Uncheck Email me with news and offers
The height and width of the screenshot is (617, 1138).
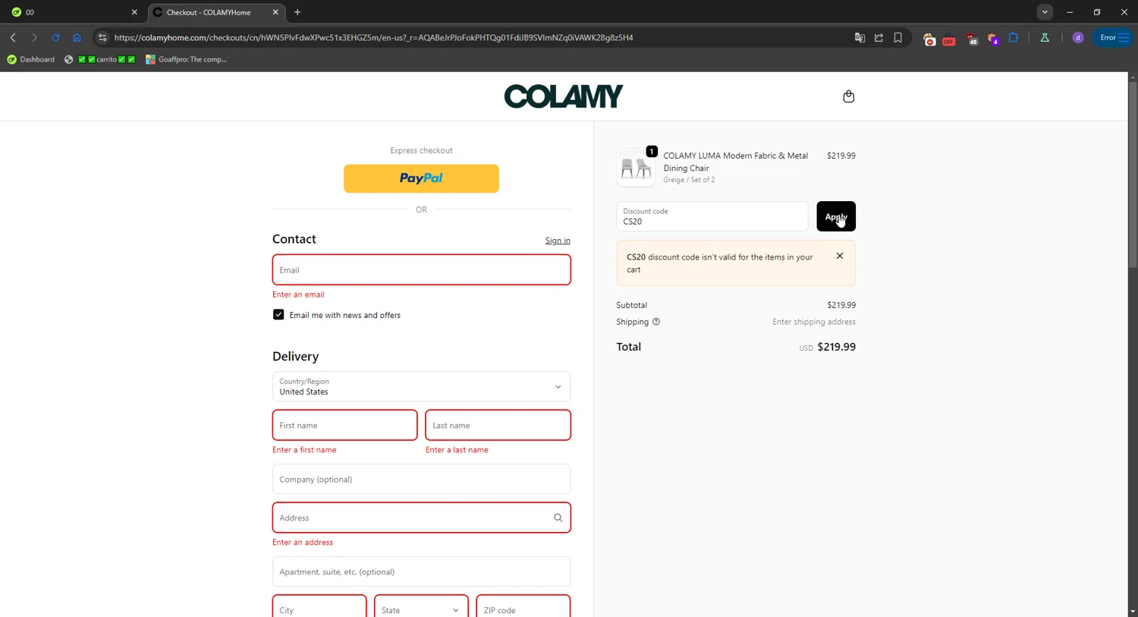278,314
